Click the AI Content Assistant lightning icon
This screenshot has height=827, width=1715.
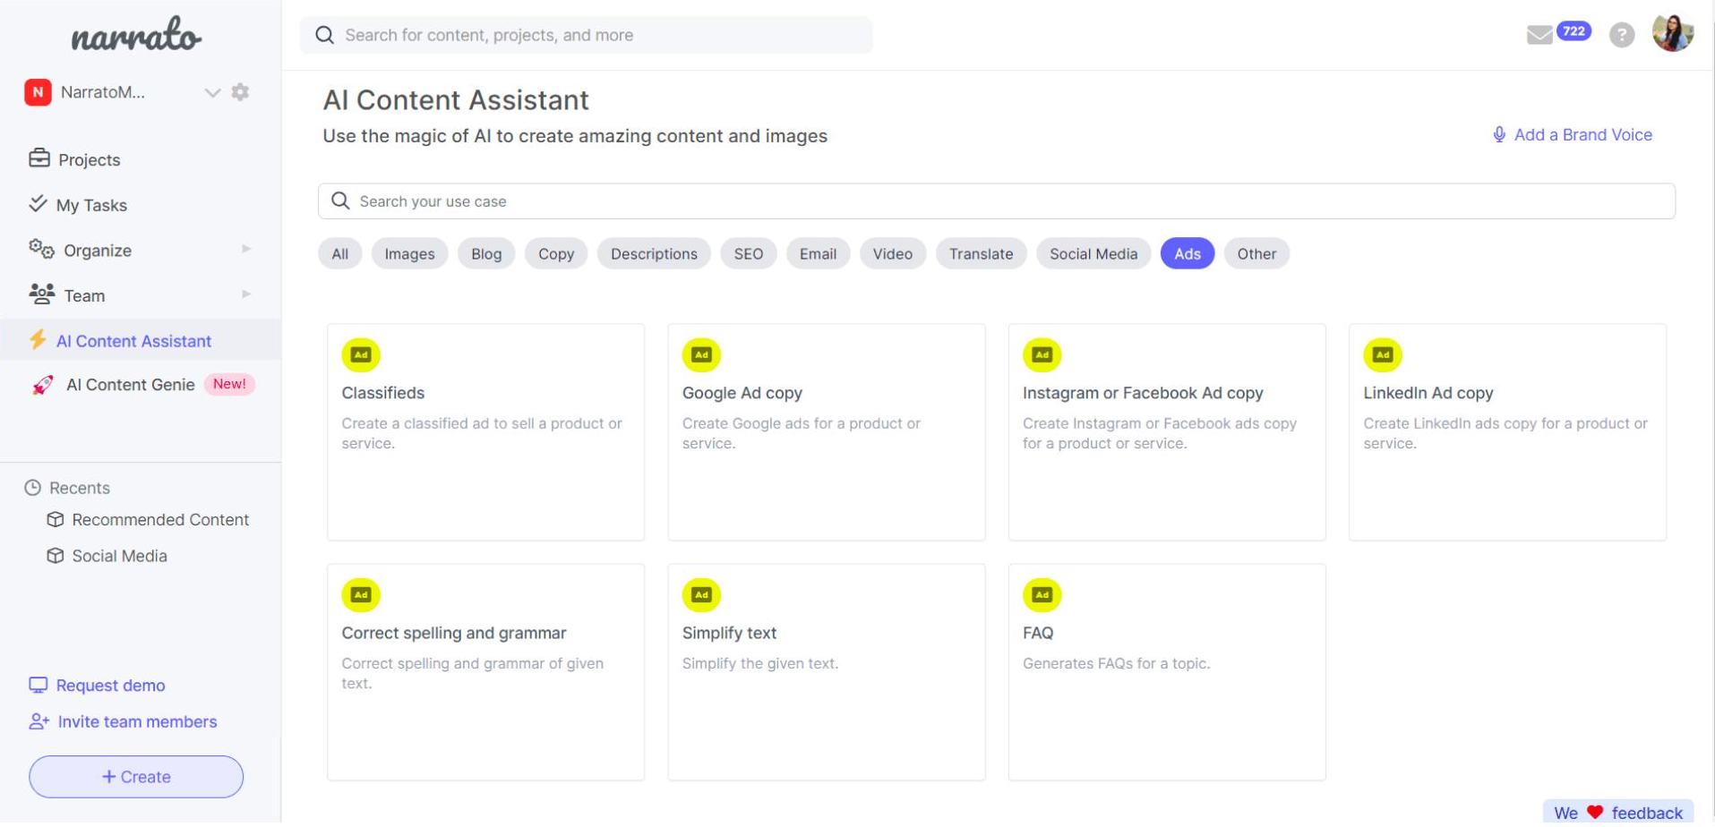(38, 340)
